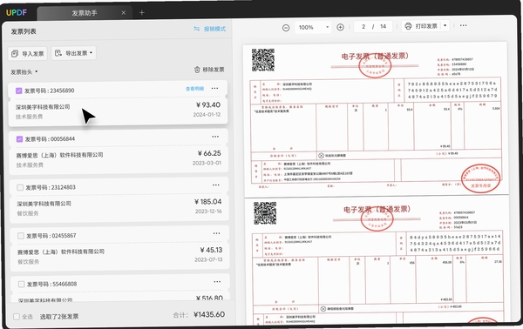Click the ¥185.04 amount

[x=208, y=201]
